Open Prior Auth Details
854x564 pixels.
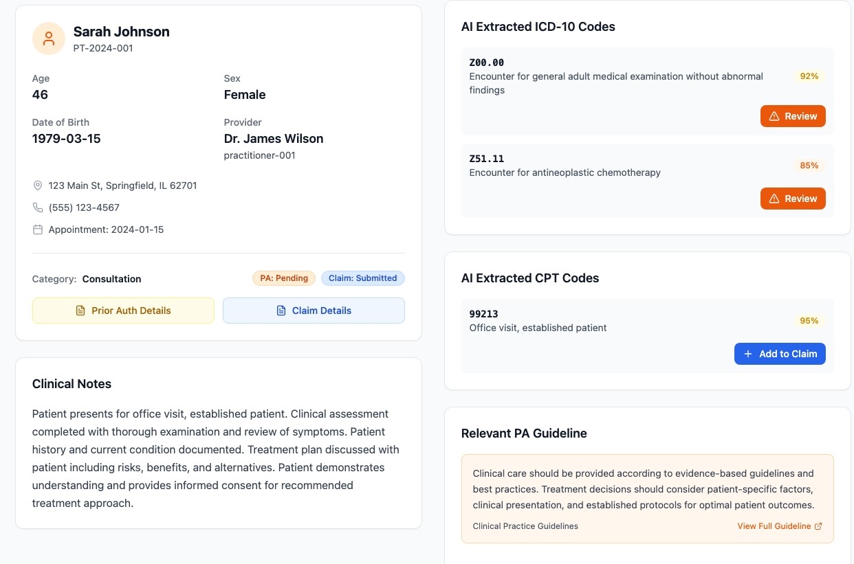[x=123, y=311]
